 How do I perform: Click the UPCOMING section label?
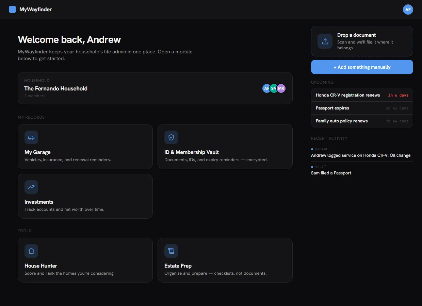click(x=322, y=82)
